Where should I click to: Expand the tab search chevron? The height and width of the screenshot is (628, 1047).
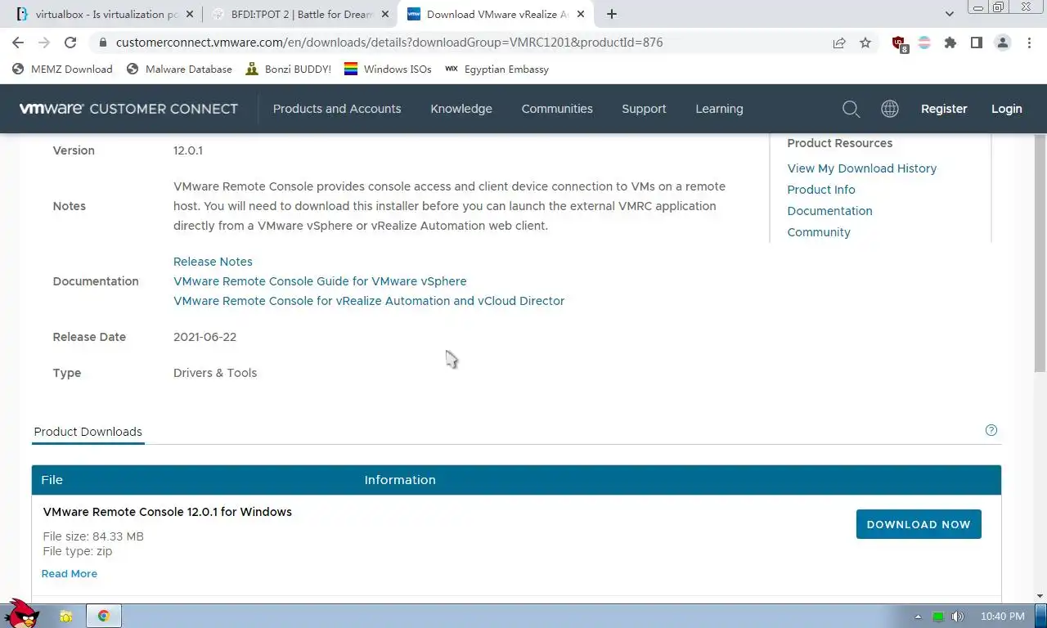pos(950,14)
